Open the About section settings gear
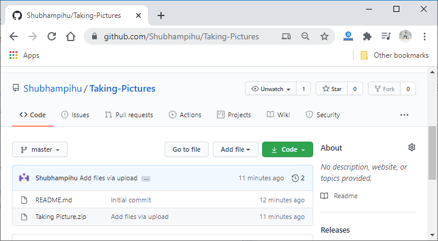The width and height of the screenshot is (438, 241). [x=412, y=148]
